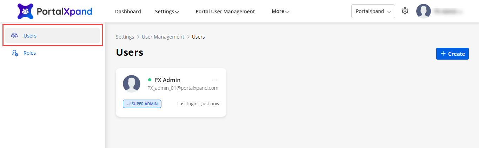Screen dimensions: 479x148
Task: Expand the Settings dropdown menu
Action: coord(167,12)
